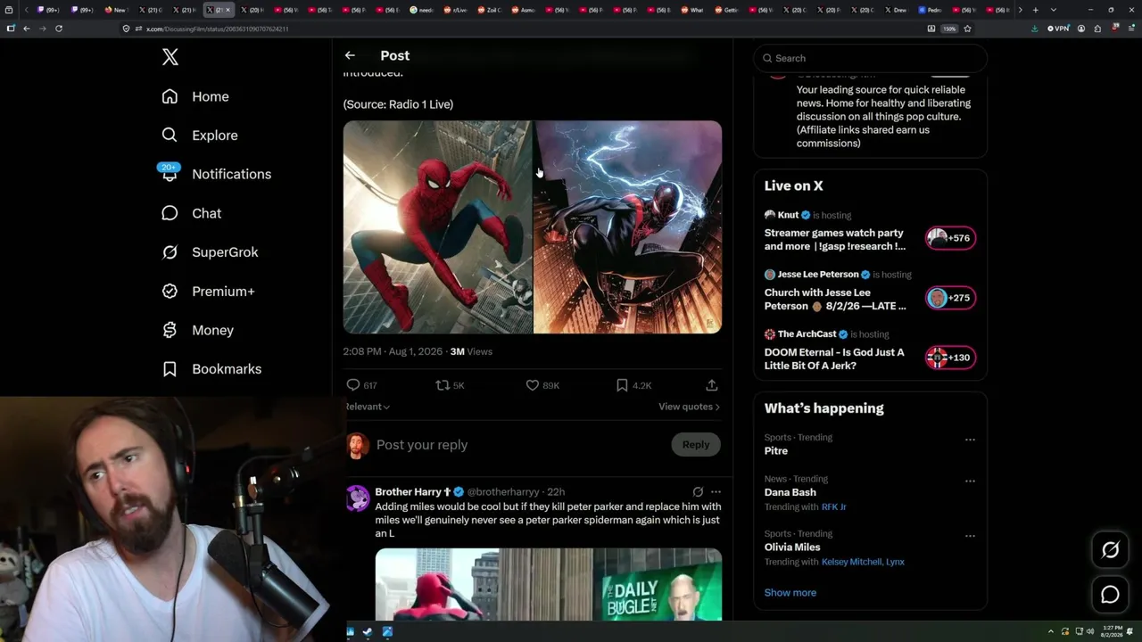Image resolution: width=1142 pixels, height=642 pixels.
Task: Open the floating chat messages button
Action: coord(1110,595)
